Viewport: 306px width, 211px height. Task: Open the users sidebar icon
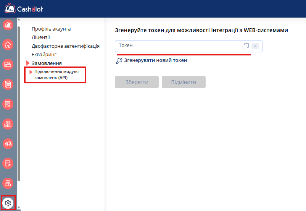pos(8,183)
